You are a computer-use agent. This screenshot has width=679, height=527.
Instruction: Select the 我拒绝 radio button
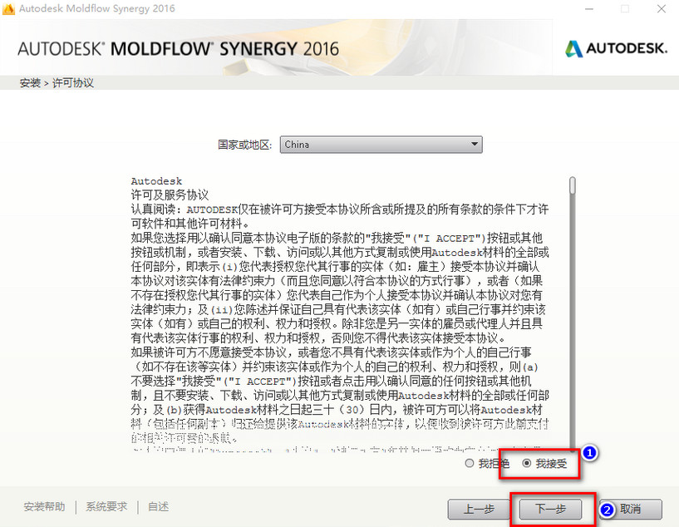point(470,464)
